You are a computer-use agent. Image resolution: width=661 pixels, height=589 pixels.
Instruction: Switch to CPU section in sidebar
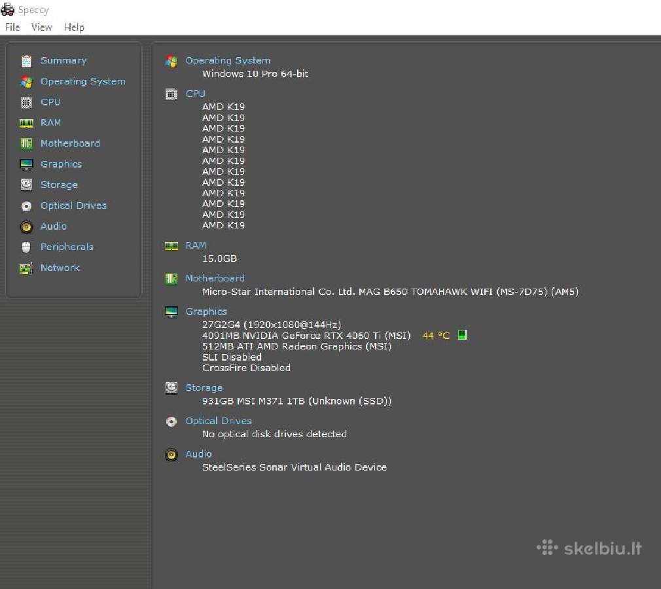point(50,102)
